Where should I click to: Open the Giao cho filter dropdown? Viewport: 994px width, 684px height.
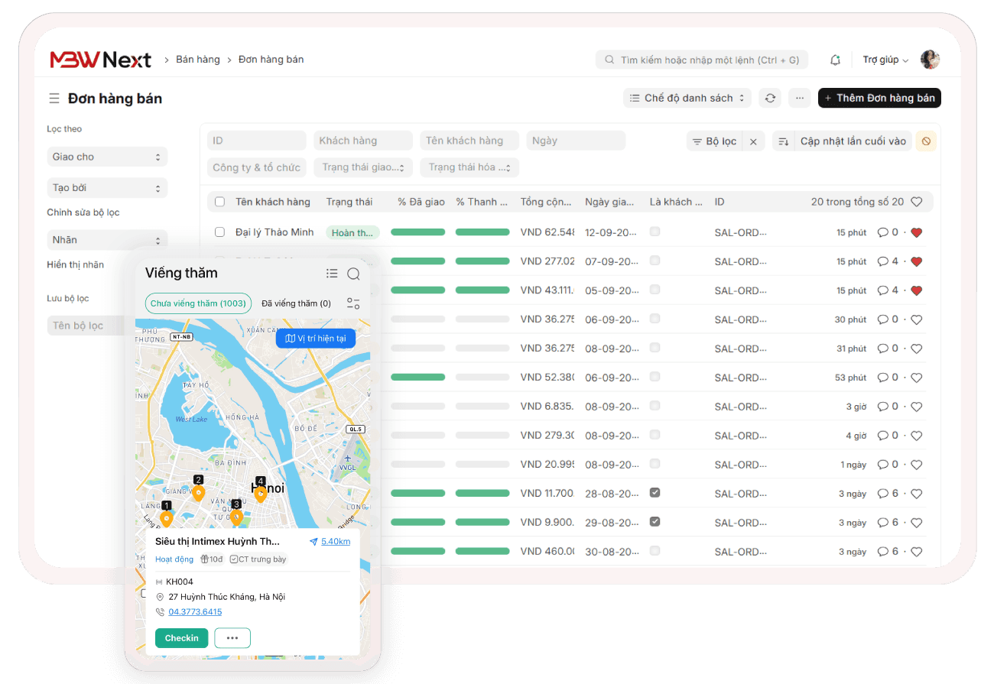107,157
